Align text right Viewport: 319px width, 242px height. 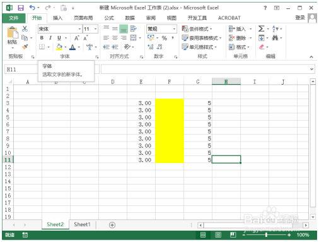tap(124, 38)
